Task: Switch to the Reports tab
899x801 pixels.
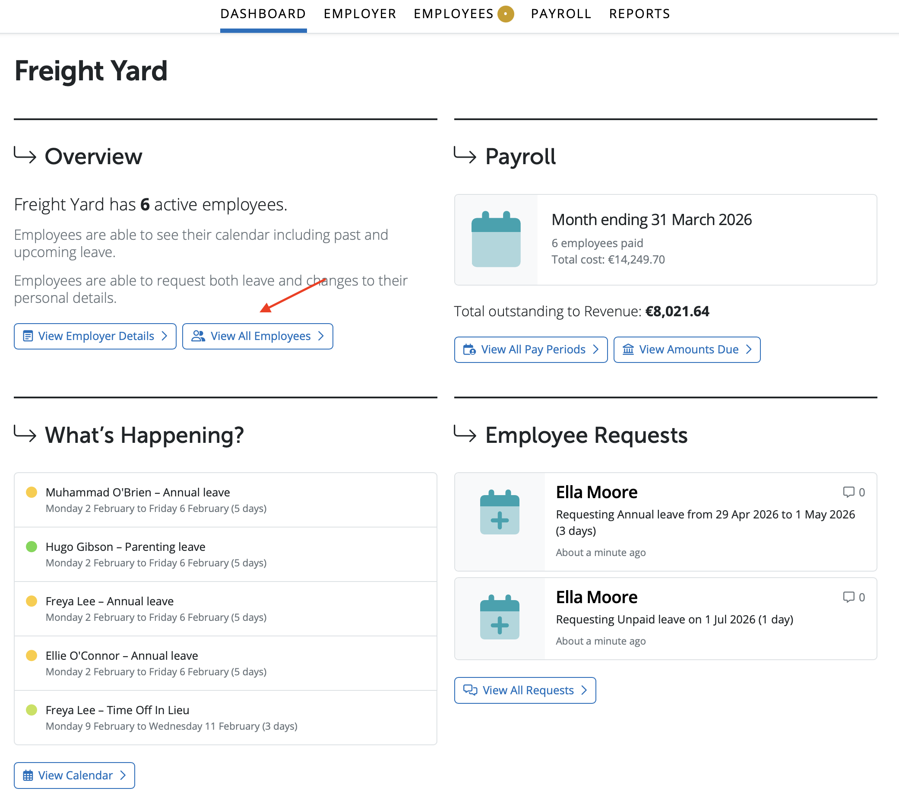Action: point(639,14)
